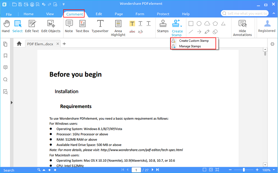This screenshot has height=173, width=278.
Task: Click the open folder quick-access icon
Action: point(14,4)
